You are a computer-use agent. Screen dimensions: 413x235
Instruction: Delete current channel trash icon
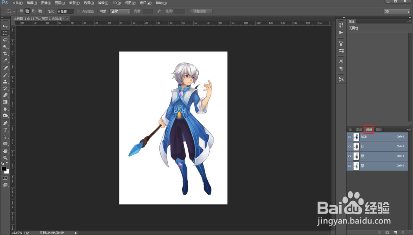tap(403, 233)
